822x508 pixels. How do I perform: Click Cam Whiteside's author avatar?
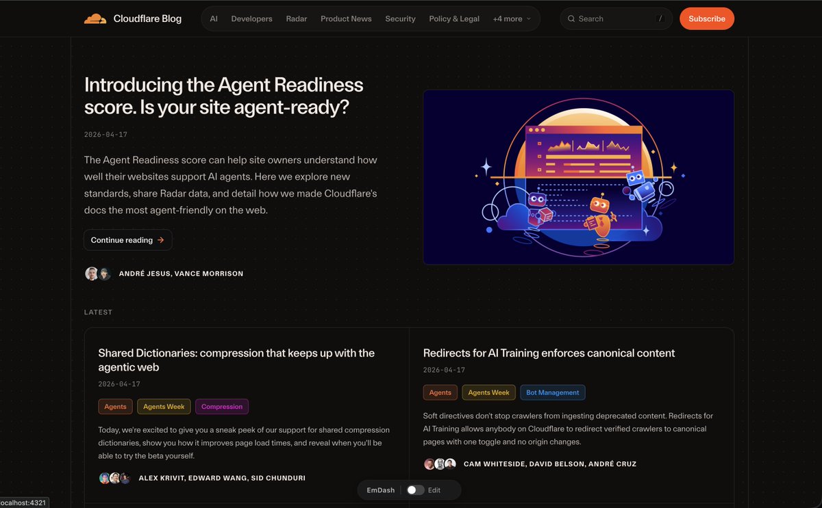pos(429,464)
